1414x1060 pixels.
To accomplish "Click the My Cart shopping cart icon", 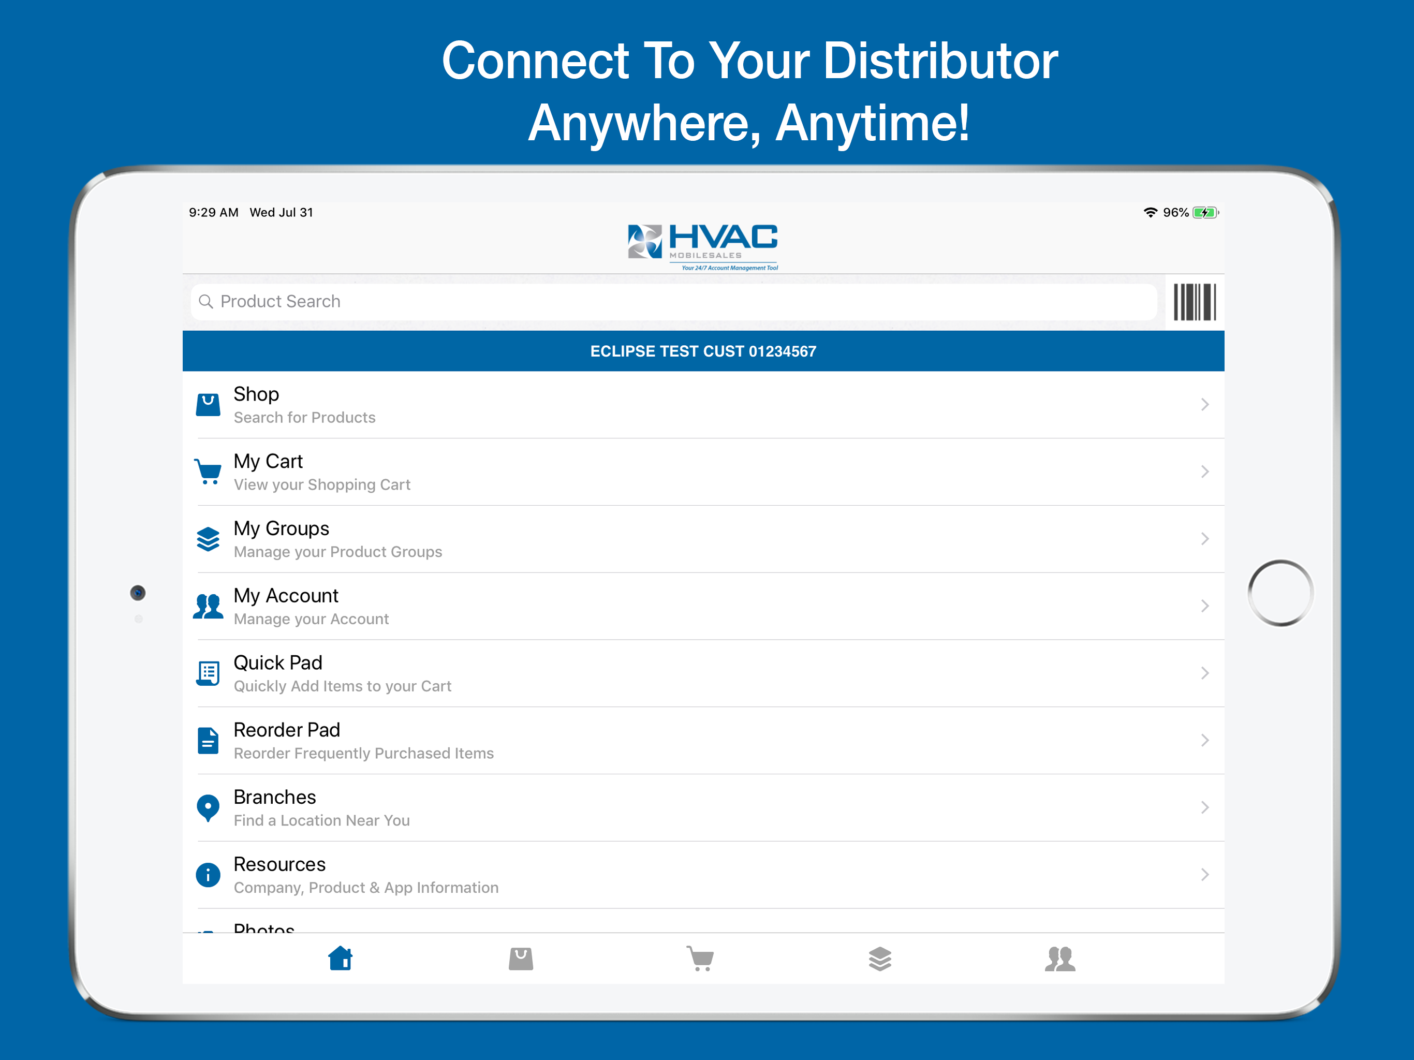I will 208,472.
